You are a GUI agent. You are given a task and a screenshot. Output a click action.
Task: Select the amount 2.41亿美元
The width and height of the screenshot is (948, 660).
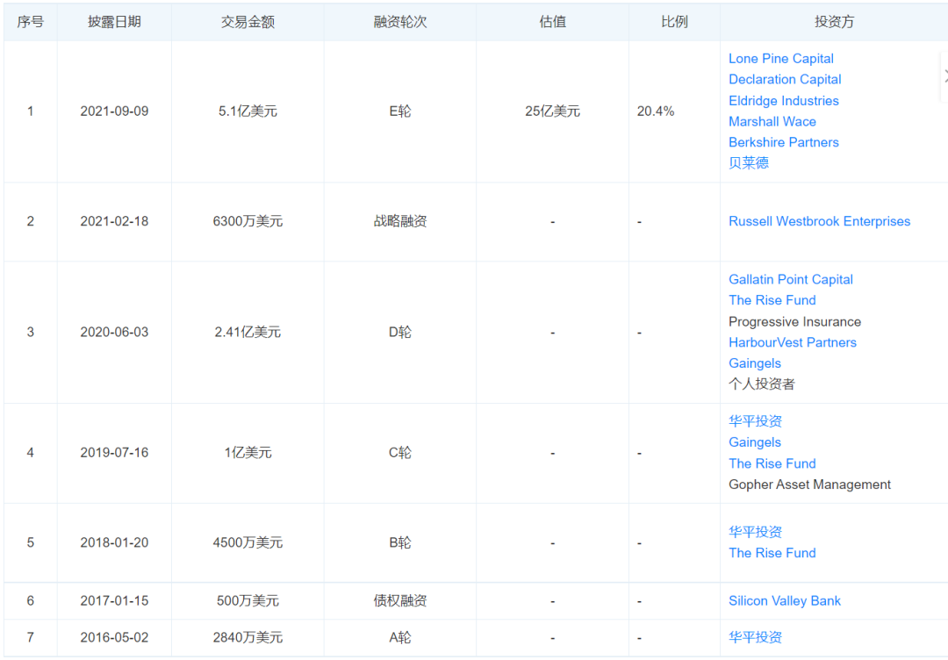(248, 332)
